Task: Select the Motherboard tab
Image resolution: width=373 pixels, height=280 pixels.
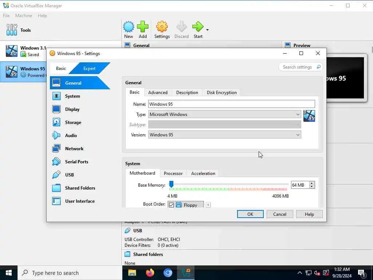Action: point(142,173)
